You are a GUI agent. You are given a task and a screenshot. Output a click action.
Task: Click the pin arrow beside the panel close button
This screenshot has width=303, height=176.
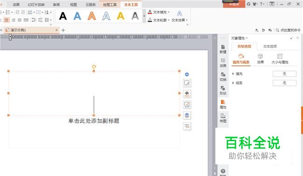[292, 38]
